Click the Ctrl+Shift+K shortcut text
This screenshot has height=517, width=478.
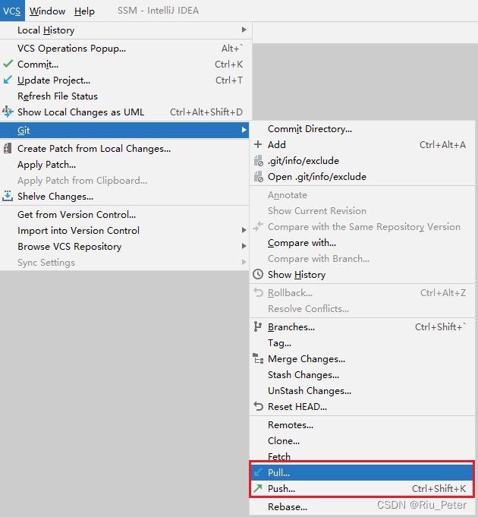click(x=439, y=489)
